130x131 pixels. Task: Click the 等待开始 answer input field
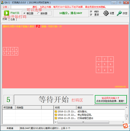54,100
